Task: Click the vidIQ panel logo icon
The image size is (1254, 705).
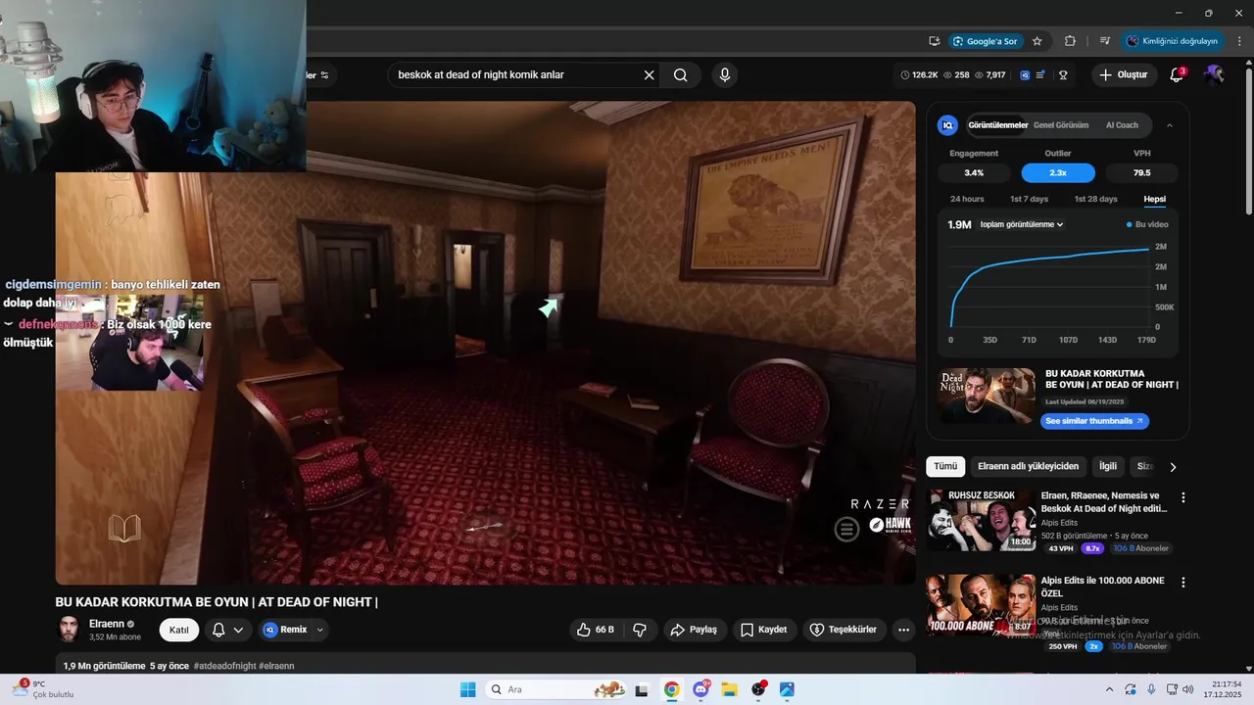Action: click(x=947, y=125)
